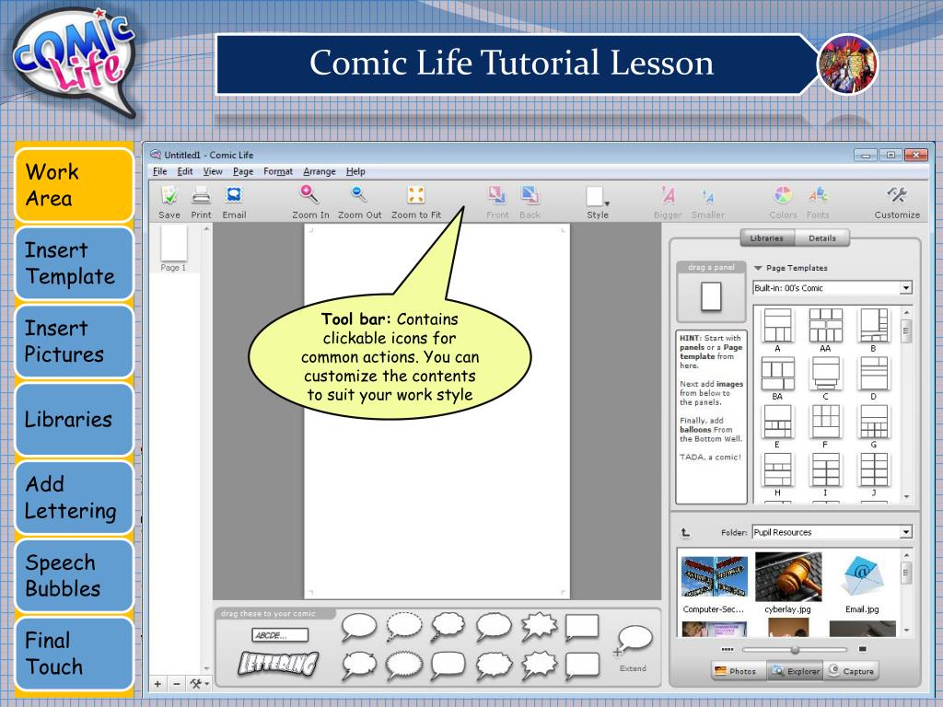
Task: Collapse the Page Templates disclosure triangle
Action: tap(758, 268)
